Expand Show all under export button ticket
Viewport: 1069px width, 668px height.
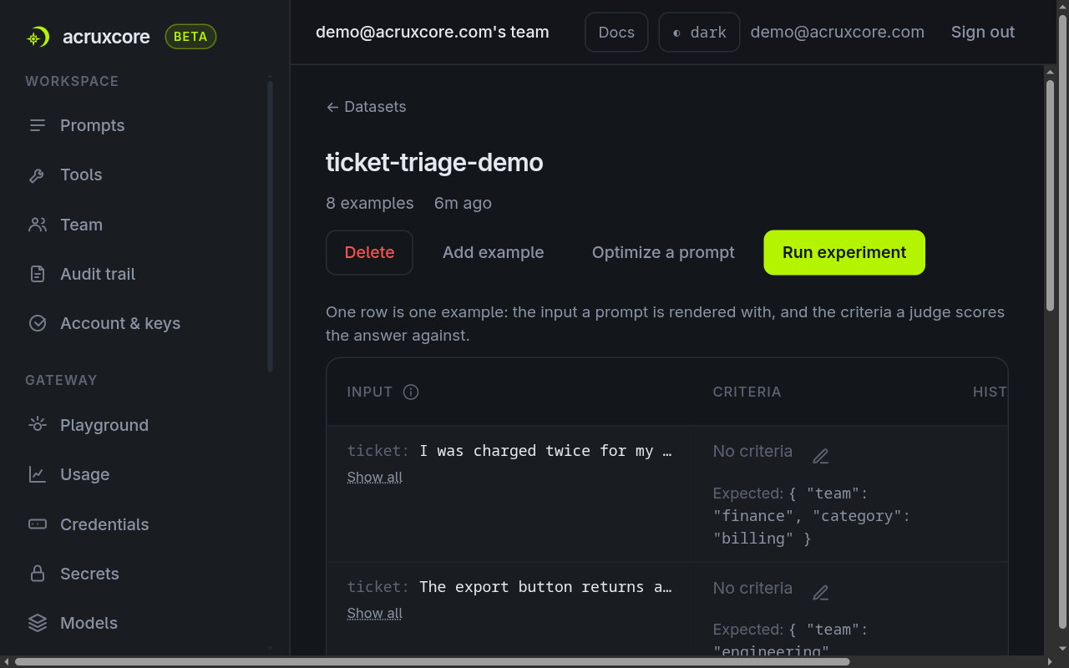click(x=375, y=613)
